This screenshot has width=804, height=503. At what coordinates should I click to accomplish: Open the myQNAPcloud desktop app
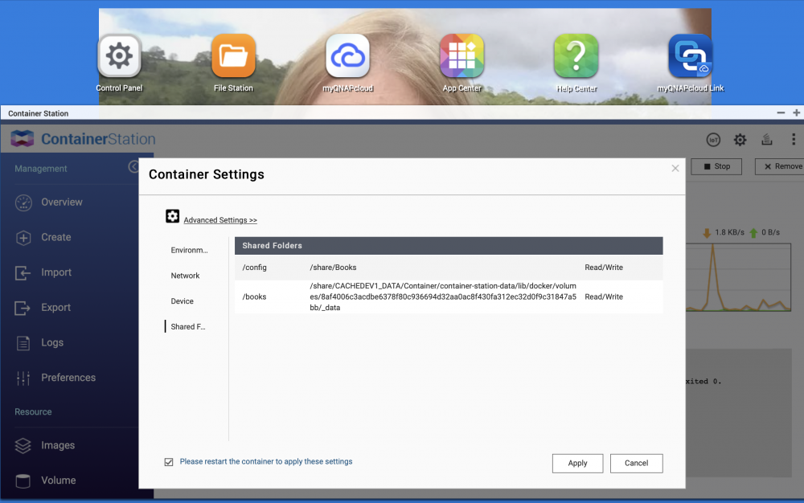click(347, 56)
